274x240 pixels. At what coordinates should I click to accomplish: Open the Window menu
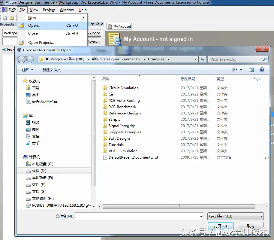point(67,10)
